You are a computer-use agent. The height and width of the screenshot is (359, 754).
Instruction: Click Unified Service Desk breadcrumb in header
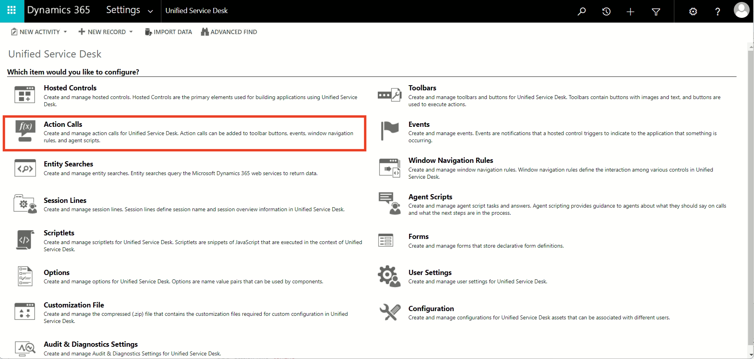click(x=196, y=11)
